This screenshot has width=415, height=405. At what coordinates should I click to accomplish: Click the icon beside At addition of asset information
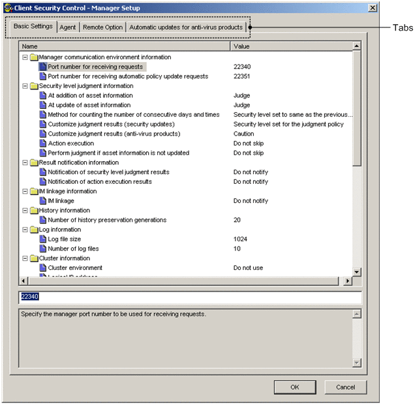pyautogui.click(x=42, y=95)
